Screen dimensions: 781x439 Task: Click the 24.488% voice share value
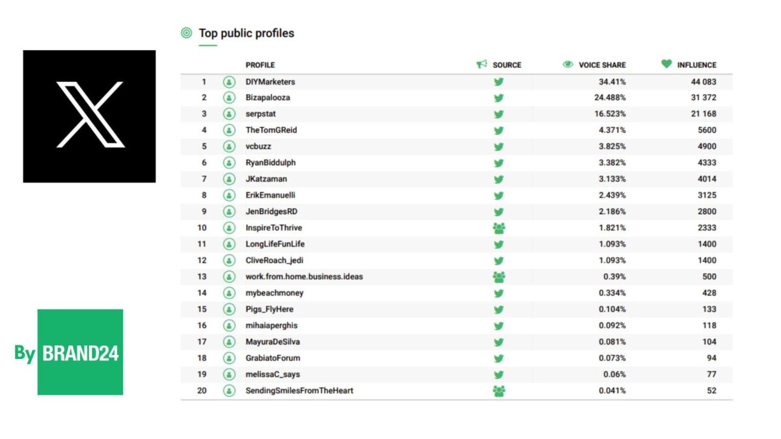tap(610, 98)
